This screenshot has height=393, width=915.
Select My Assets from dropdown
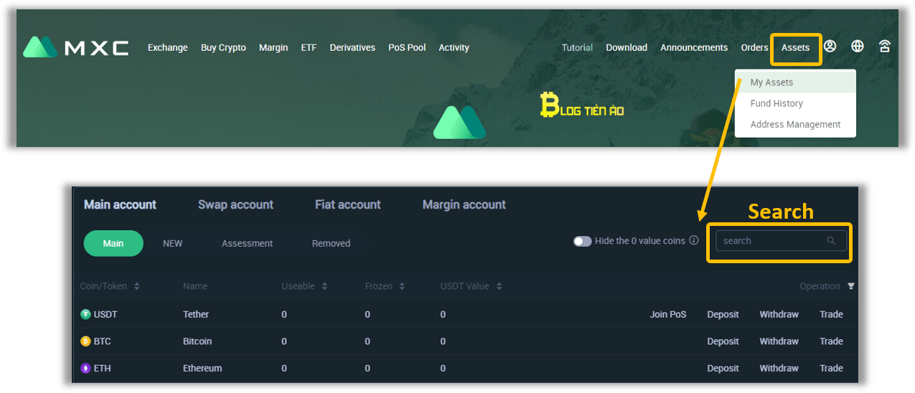[x=795, y=82]
